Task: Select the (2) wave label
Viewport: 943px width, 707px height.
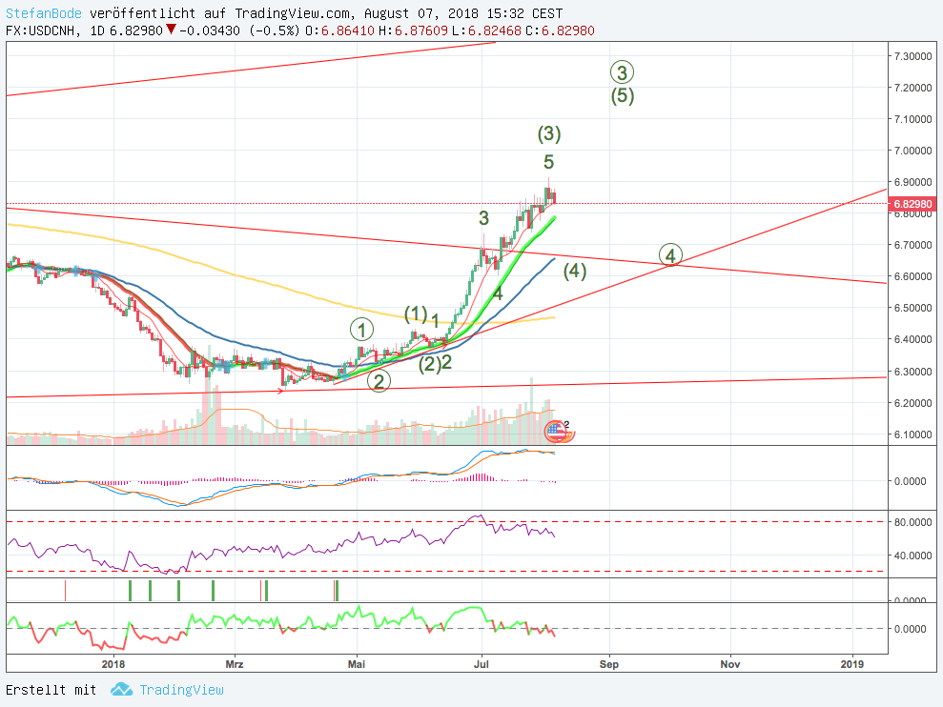Action: click(429, 364)
